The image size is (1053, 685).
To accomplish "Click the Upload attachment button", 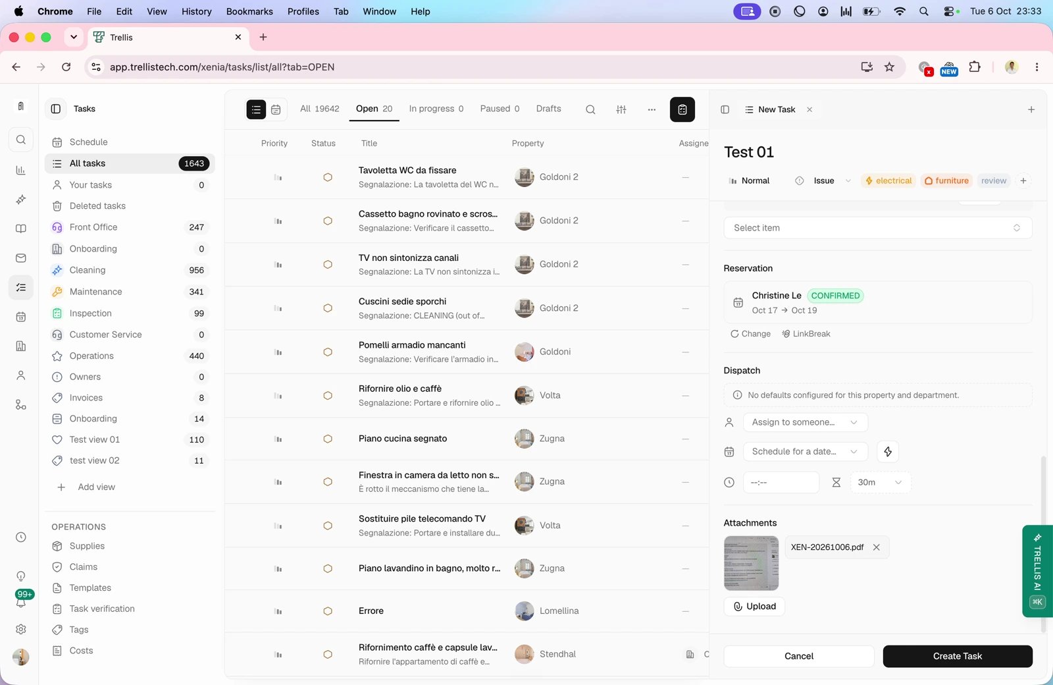I will (x=754, y=607).
